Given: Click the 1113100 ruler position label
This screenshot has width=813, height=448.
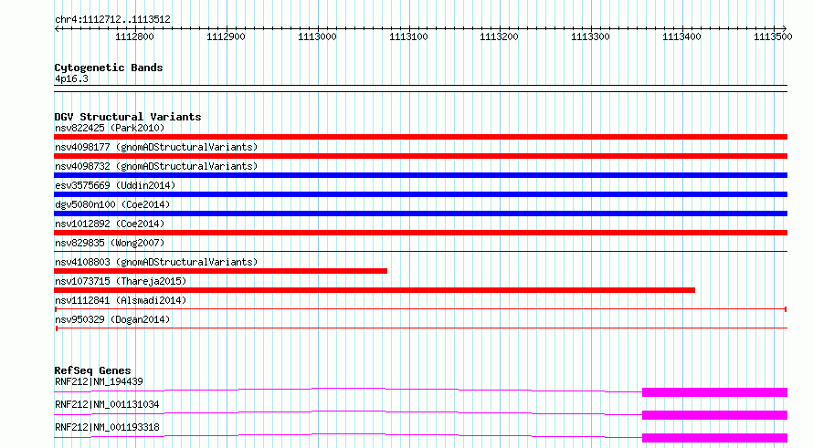Looking at the screenshot, I should 408,36.
